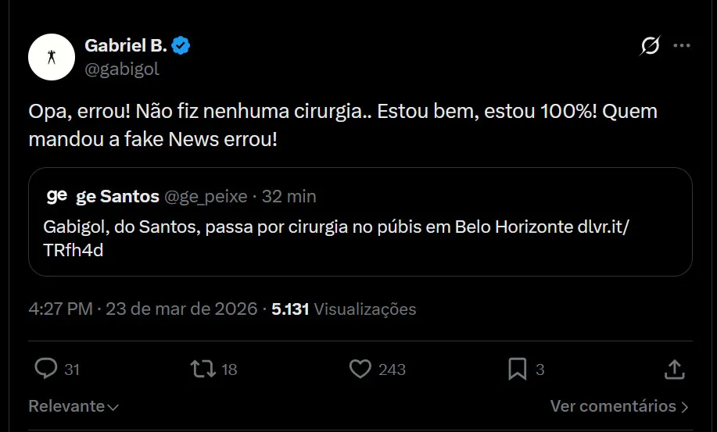
Task: Open the quoted ge Santos tweet
Action: [360, 238]
